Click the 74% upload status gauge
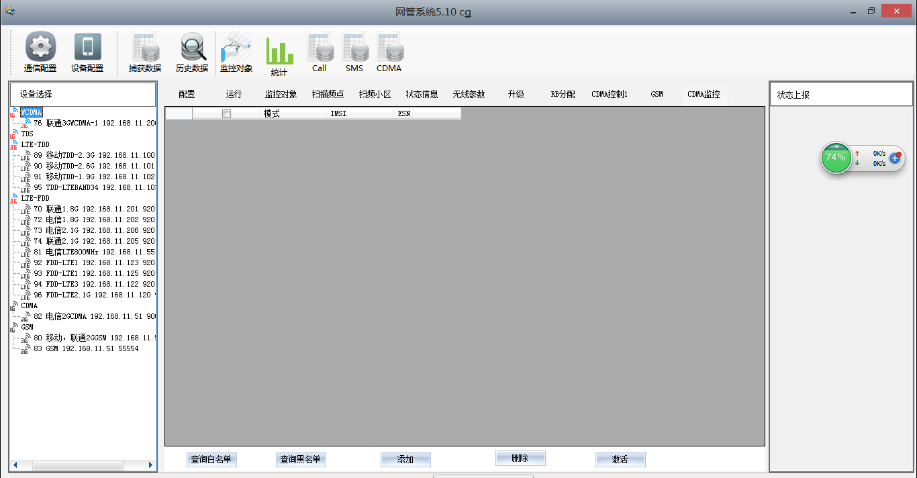Screen dimensions: 917x478 click(836, 158)
